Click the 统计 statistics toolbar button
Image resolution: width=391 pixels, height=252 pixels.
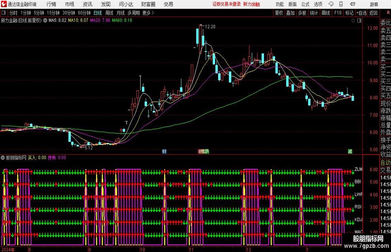pos(314,13)
